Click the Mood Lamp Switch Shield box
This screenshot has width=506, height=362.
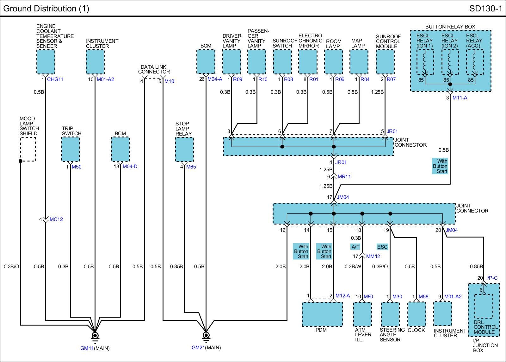pos(28,149)
